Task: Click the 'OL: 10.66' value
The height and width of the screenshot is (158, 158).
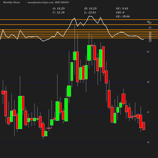Action: point(123,16)
